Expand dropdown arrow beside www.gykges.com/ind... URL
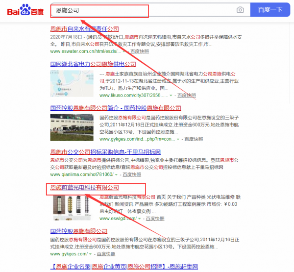294x272 pixels. pyautogui.click(x=178, y=140)
